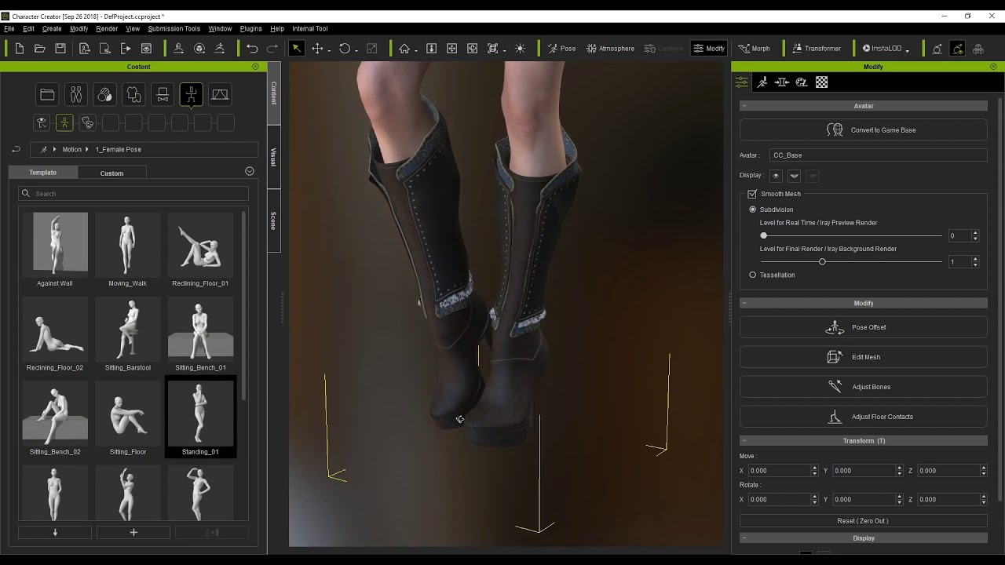Select the Actor content category icon
This screenshot has width=1005, height=565.
point(76,95)
